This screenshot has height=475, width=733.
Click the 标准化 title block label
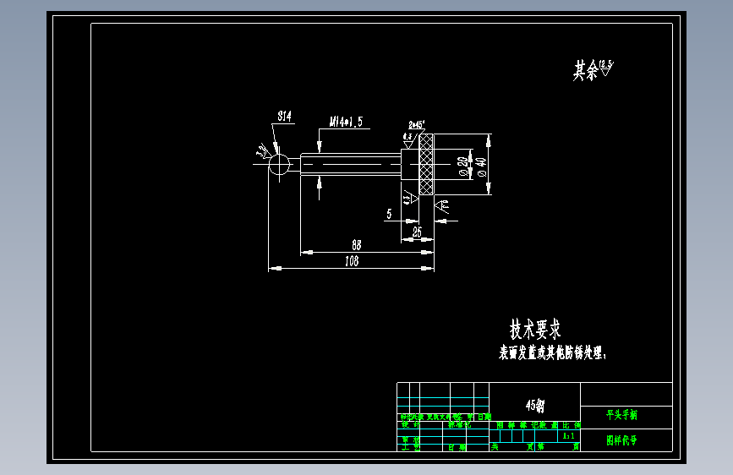(x=460, y=425)
